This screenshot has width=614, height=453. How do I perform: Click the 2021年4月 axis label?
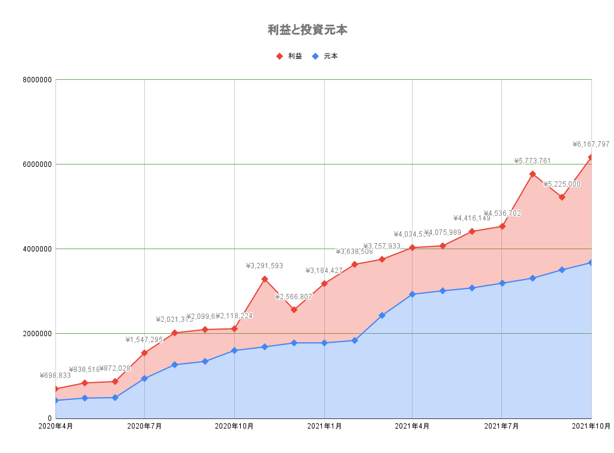point(412,426)
